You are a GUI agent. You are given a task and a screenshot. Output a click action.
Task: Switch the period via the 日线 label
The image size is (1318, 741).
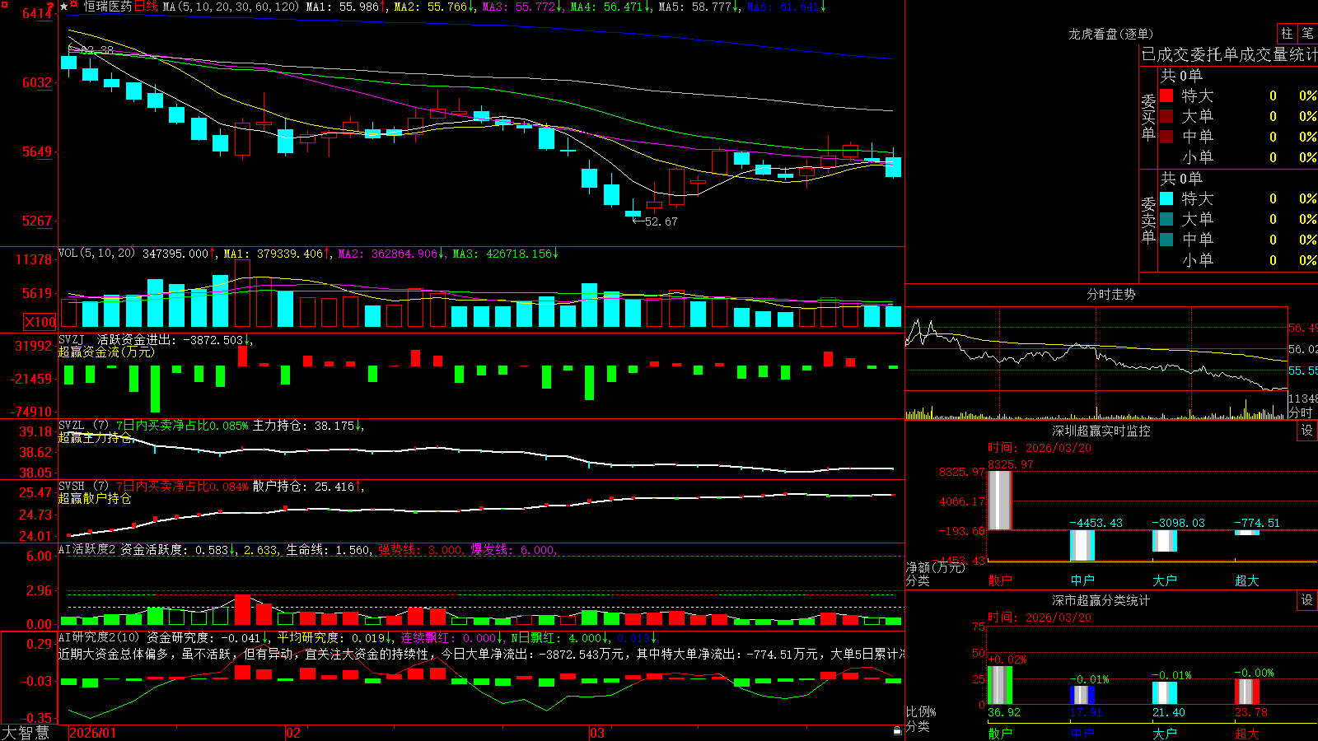tap(146, 7)
